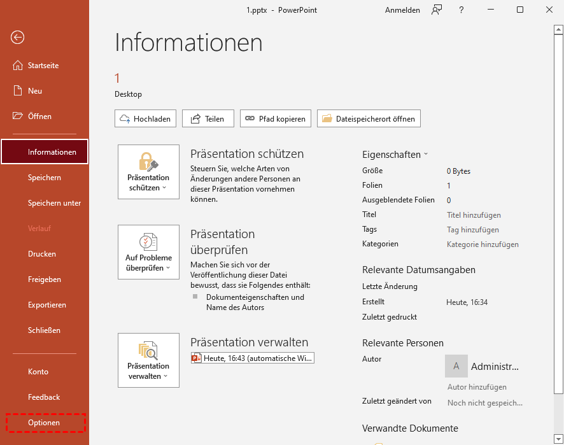Click the Neu document icon

click(x=18, y=90)
